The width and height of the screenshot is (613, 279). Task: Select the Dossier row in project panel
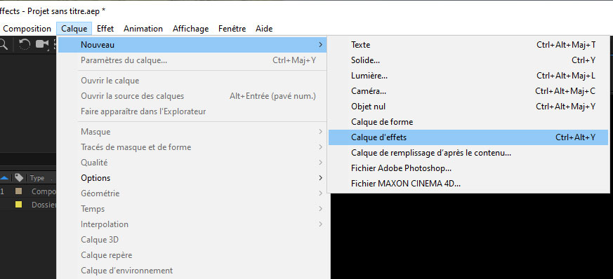coord(28,205)
